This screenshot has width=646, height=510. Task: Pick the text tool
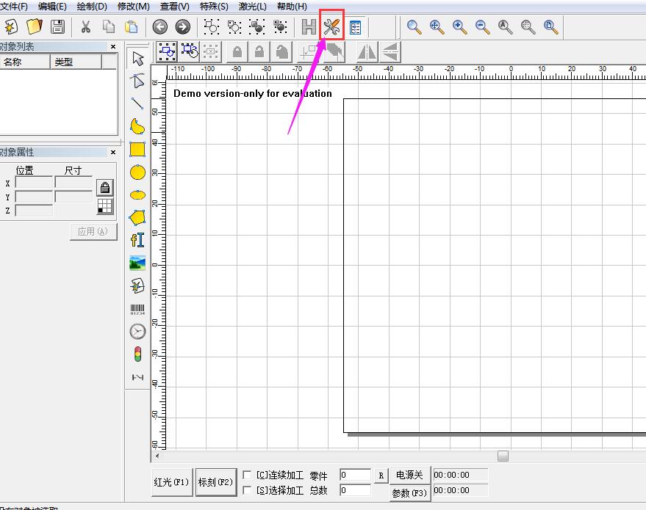tap(137, 240)
